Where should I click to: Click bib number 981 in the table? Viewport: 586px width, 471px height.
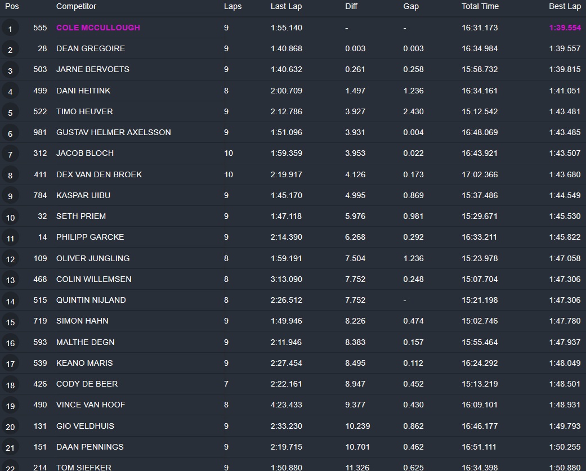(40, 132)
